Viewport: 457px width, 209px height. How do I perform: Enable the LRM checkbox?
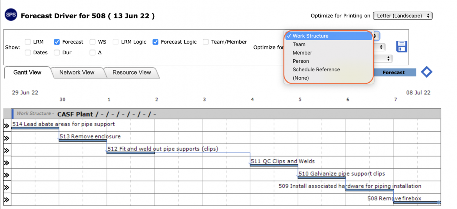[28, 42]
